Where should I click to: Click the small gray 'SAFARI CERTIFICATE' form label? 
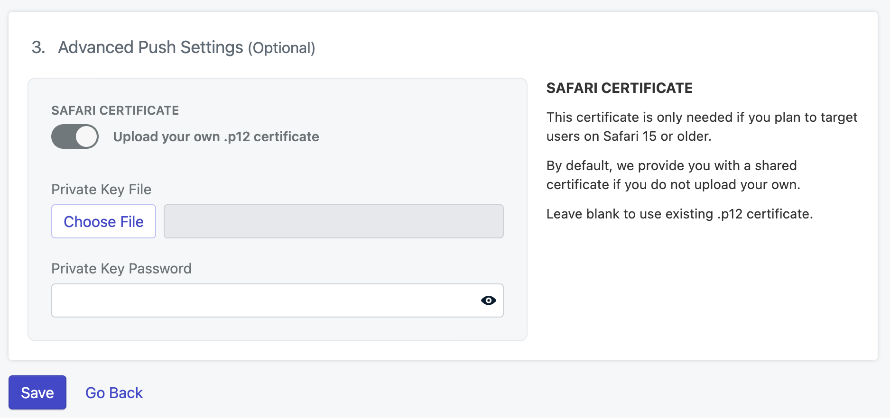(115, 110)
